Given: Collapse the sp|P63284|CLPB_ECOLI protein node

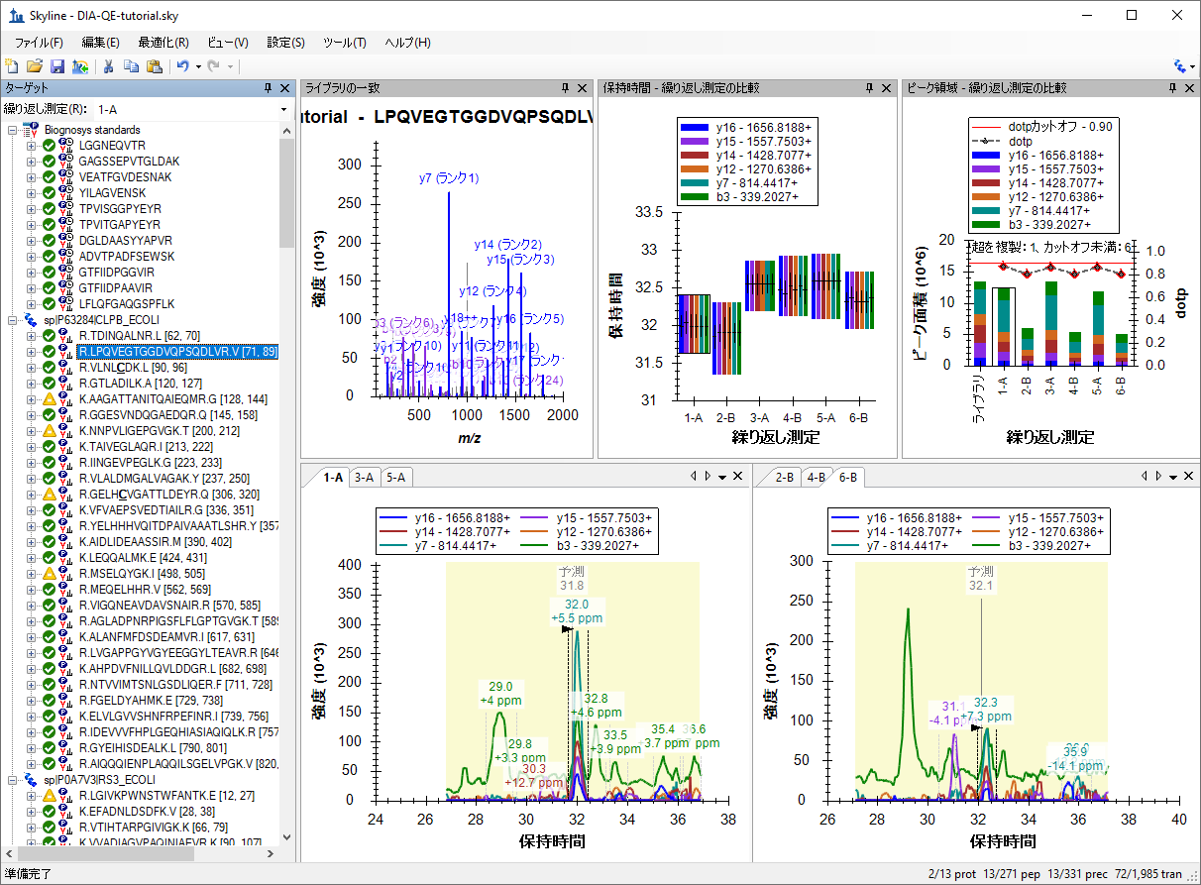Looking at the screenshot, I should (x=12, y=320).
